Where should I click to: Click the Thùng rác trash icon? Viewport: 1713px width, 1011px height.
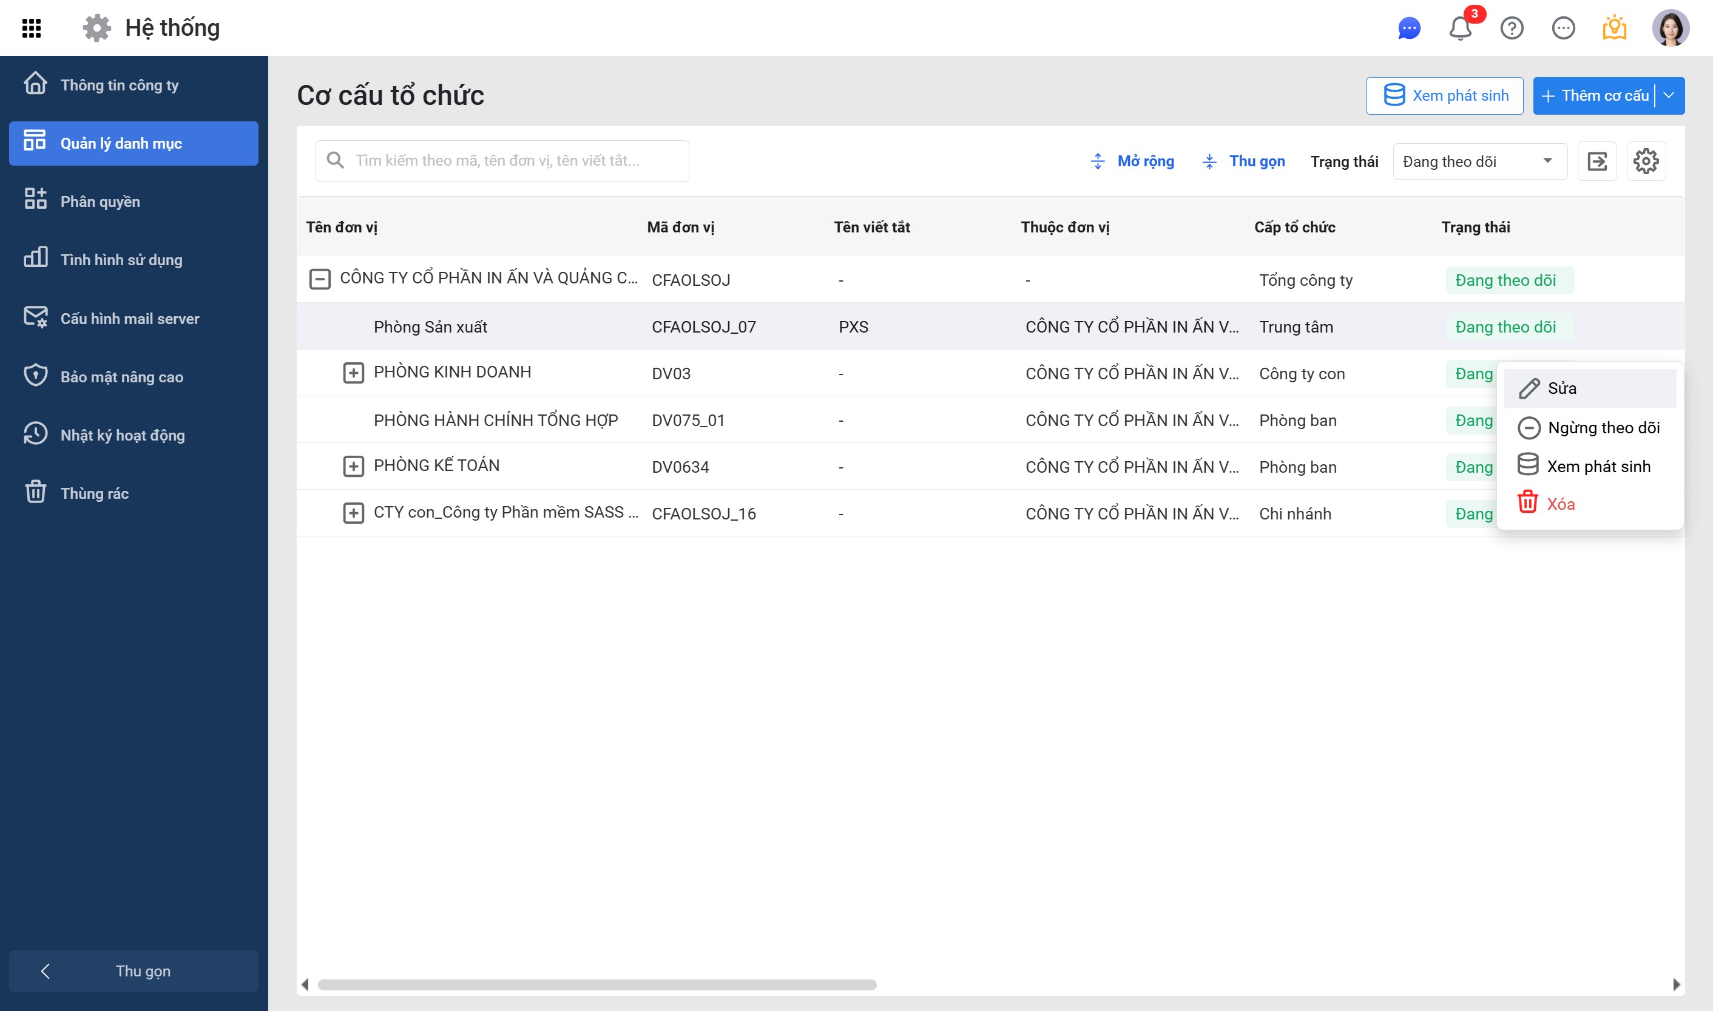click(x=35, y=492)
